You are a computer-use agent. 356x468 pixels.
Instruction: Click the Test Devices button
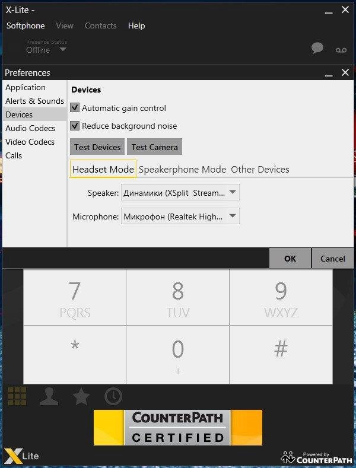[97, 147]
